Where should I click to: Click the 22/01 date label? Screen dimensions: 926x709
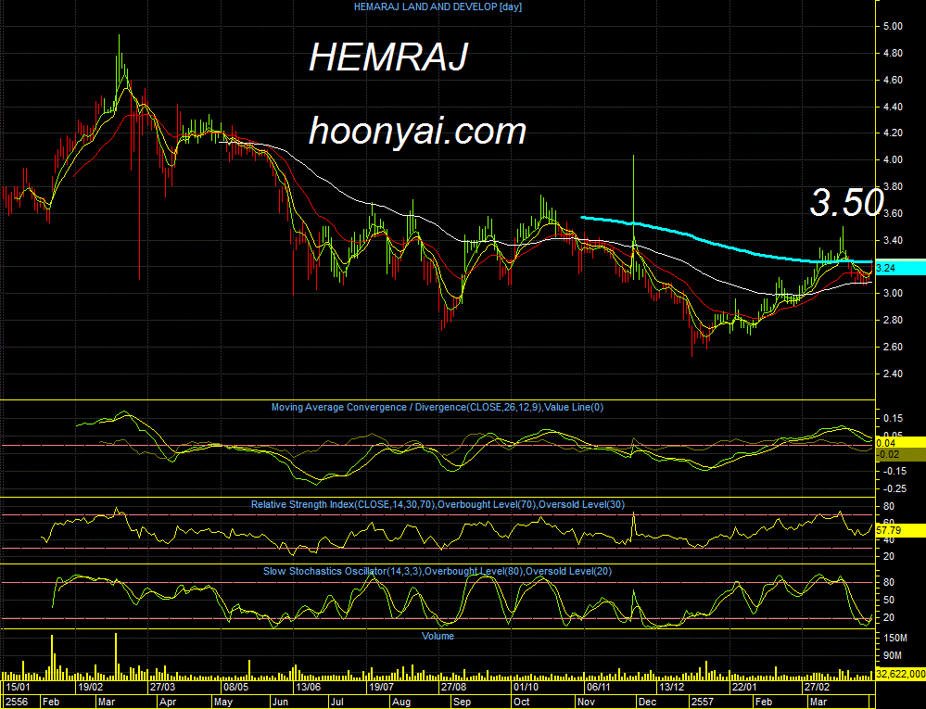point(744,687)
